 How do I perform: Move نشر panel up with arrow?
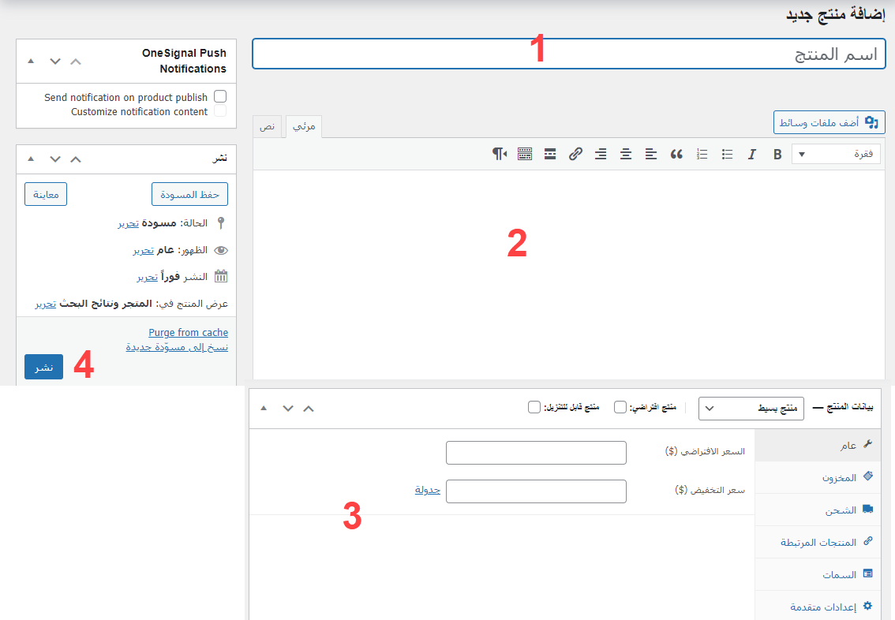click(x=76, y=159)
